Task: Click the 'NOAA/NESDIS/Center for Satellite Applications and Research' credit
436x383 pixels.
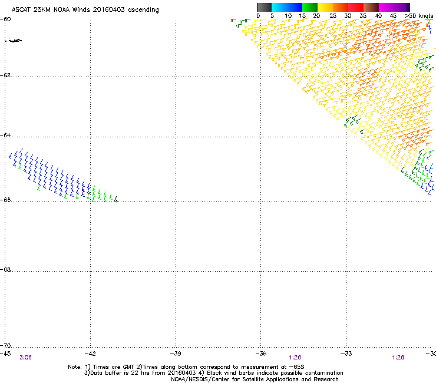Action: pyautogui.click(x=255, y=379)
